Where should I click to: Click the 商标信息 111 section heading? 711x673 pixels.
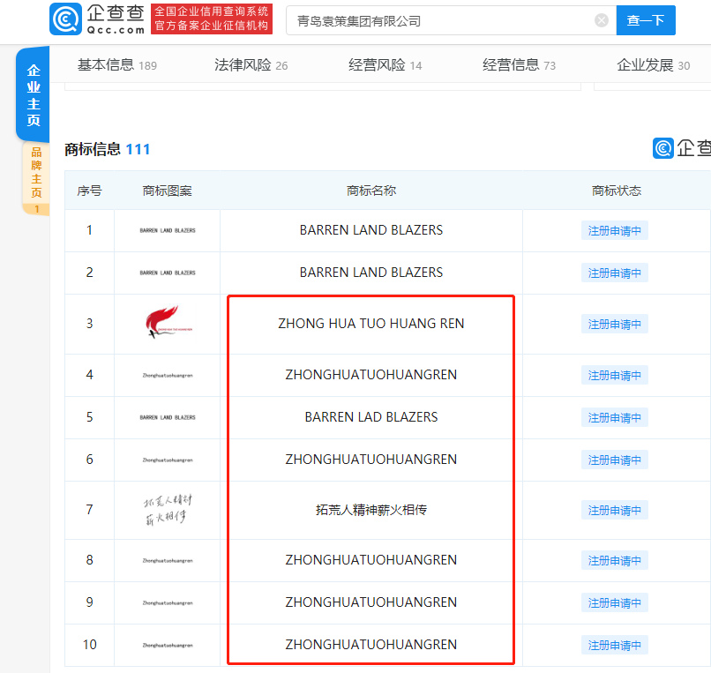[107, 149]
